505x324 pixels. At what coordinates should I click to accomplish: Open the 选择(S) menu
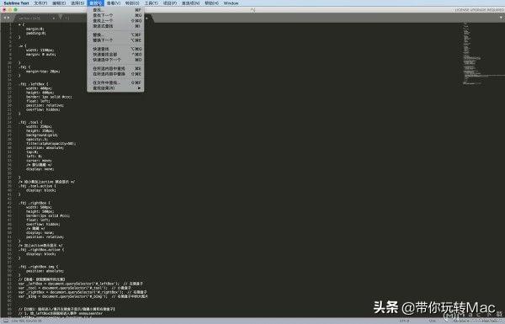click(x=77, y=3)
